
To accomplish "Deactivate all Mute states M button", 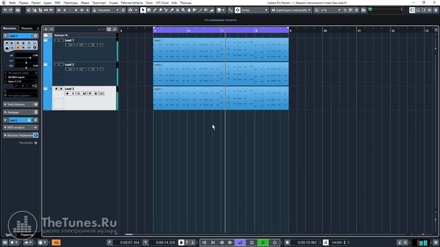I will coord(59,10).
